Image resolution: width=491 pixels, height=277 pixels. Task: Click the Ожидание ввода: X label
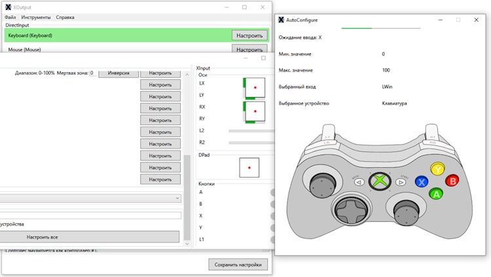[300, 37]
